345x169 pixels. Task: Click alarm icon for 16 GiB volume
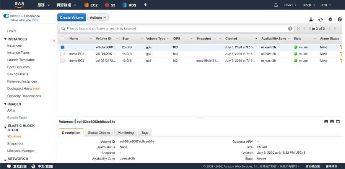[x=341, y=54]
